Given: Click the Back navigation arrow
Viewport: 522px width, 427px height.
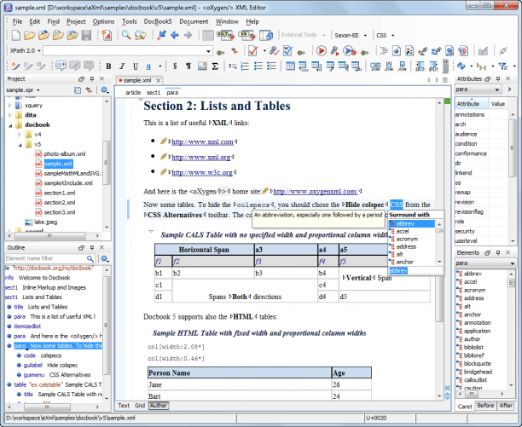Looking at the screenshot, I should coord(175,35).
